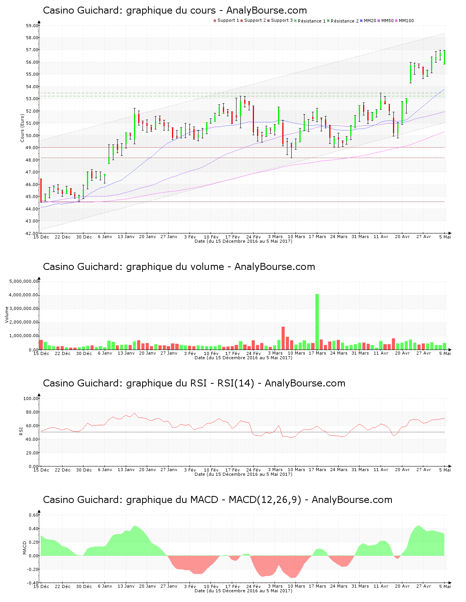Click the date range caption under volume chart
This screenshot has width=466, height=602.
(243, 358)
